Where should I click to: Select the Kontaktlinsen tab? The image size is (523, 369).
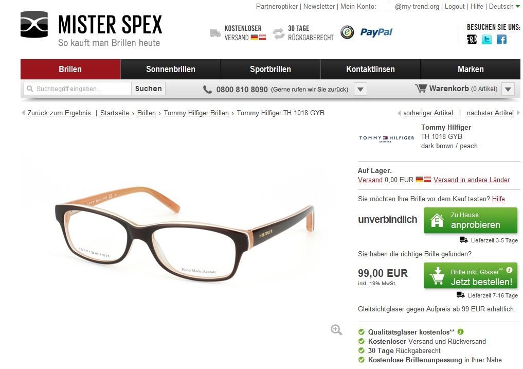tap(370, 69)
